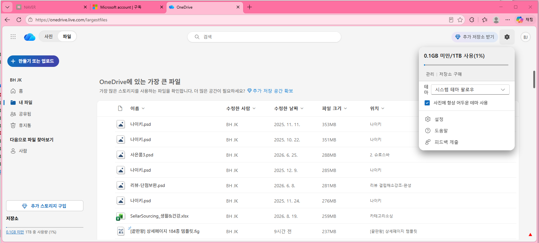
Task: Click the OneDrive cloud logo
Action: coord(30,37)
